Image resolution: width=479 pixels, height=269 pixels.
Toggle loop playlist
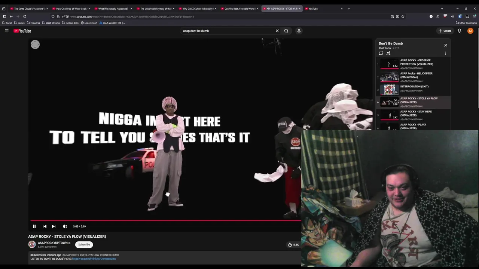click(x=381, y=53)
